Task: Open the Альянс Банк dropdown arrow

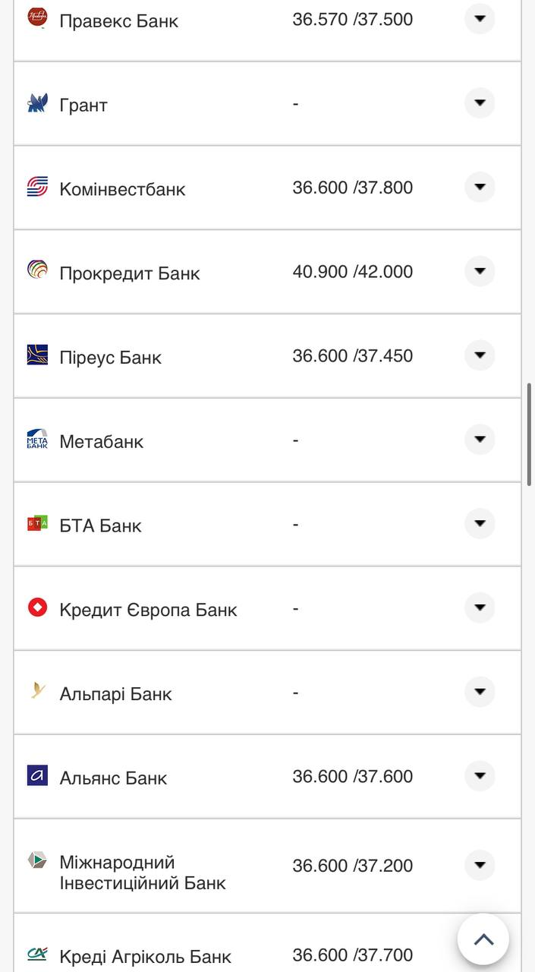Action: point(480,776)
